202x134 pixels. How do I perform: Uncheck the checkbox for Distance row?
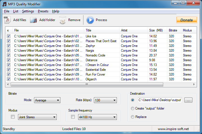8,60
